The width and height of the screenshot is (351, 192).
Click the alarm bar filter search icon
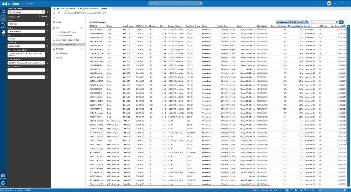345,190
